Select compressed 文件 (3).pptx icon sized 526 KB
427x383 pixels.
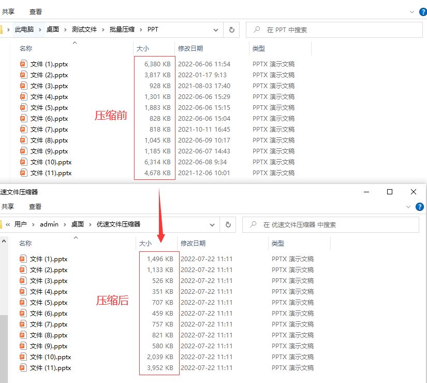23,280
